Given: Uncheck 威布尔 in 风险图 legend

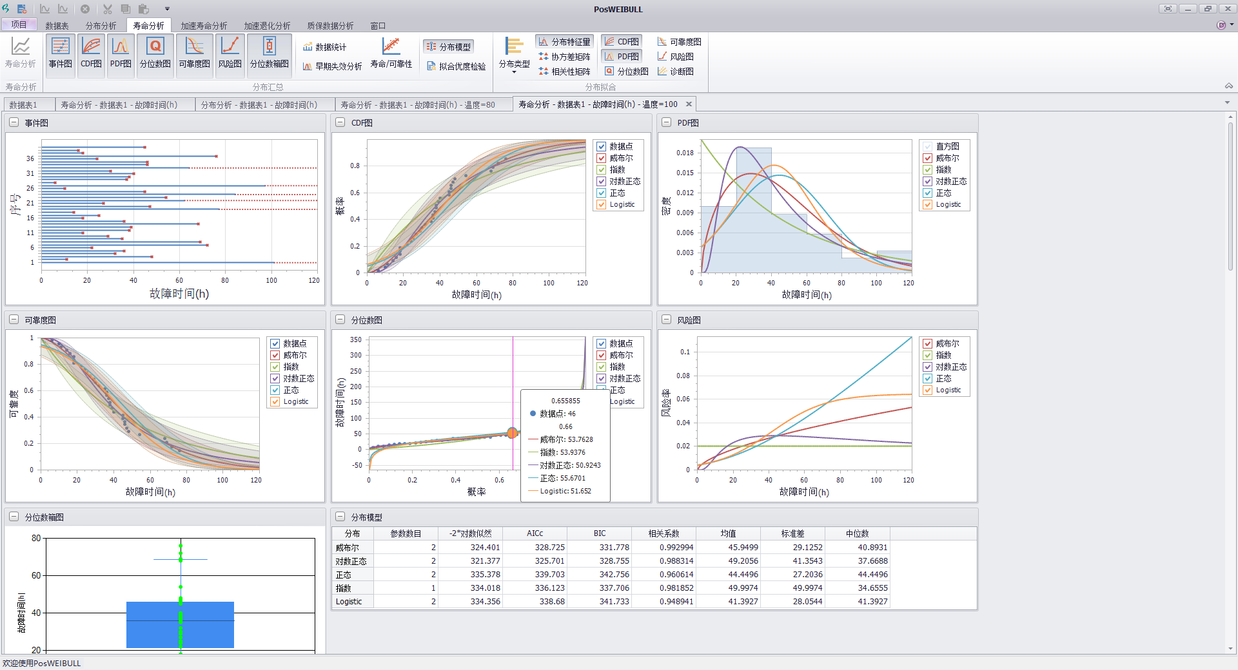Looking at the screenshot, I should point(927,344).
